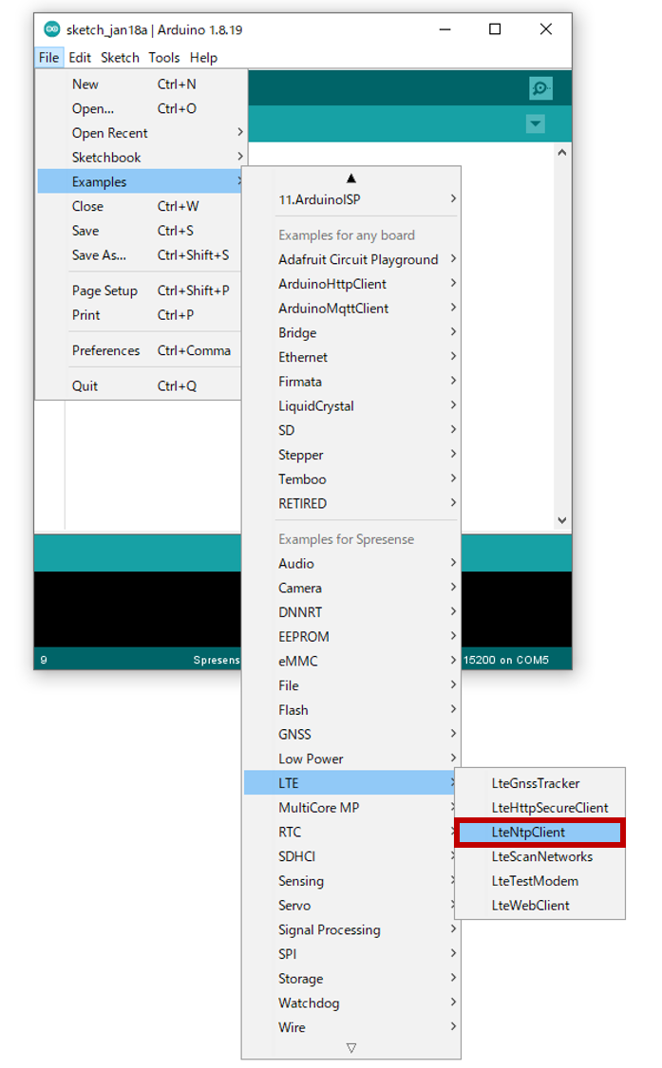662x1068 pixels.
Task: Open the SD examples submenu
Action: point(351,430)
